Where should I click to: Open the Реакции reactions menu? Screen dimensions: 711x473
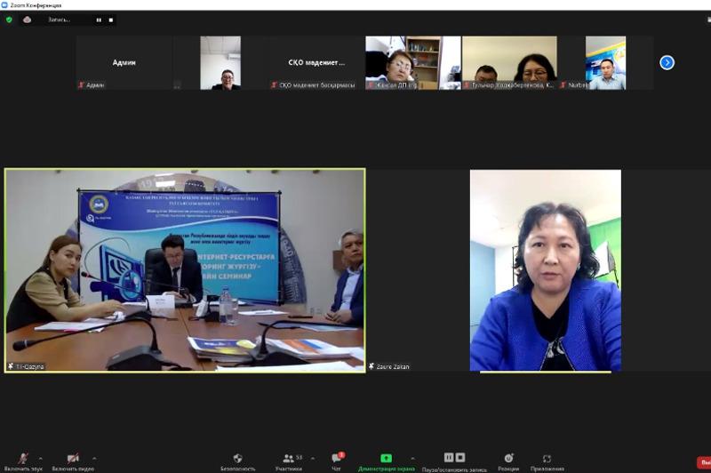point(508,462)
